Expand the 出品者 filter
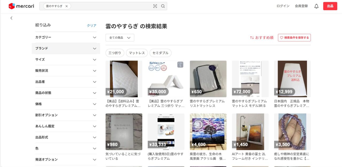Screen dimensions: 342x167 tap(66, 82)
